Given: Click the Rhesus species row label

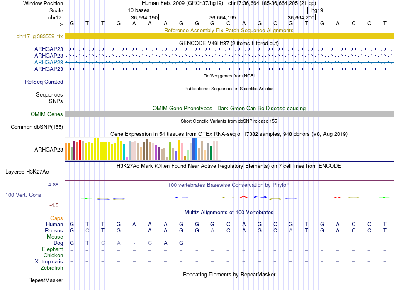Looking at the screenshot, I should click(x=54, y=231).
